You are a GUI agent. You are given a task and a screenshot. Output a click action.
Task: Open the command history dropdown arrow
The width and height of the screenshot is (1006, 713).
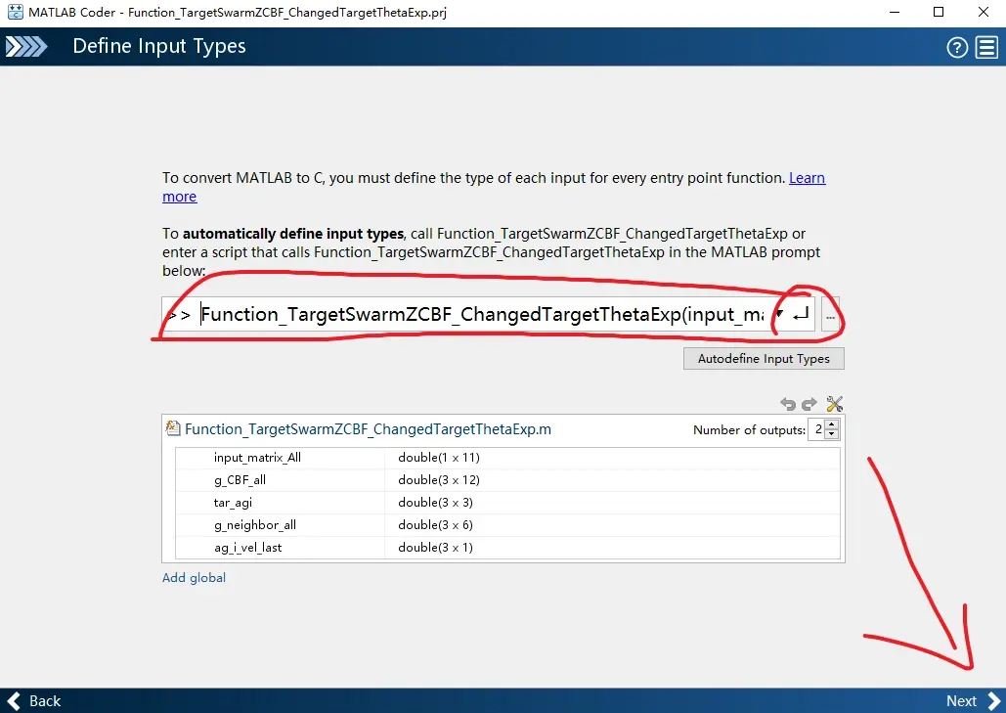point(779,314)
